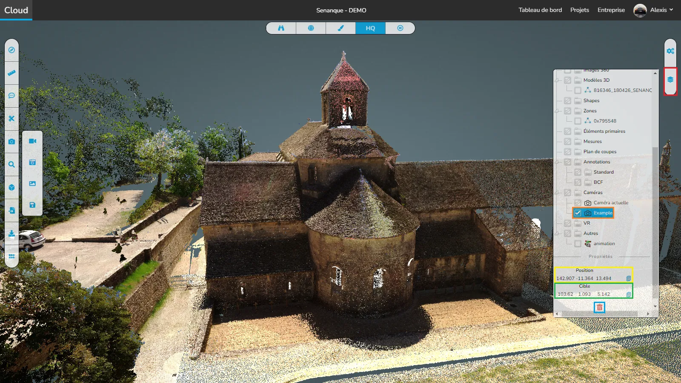The width and height of the screenshot is (681, 383).
Task: Click the layer panel scroll-down arrow
Action: click(655, 306)
